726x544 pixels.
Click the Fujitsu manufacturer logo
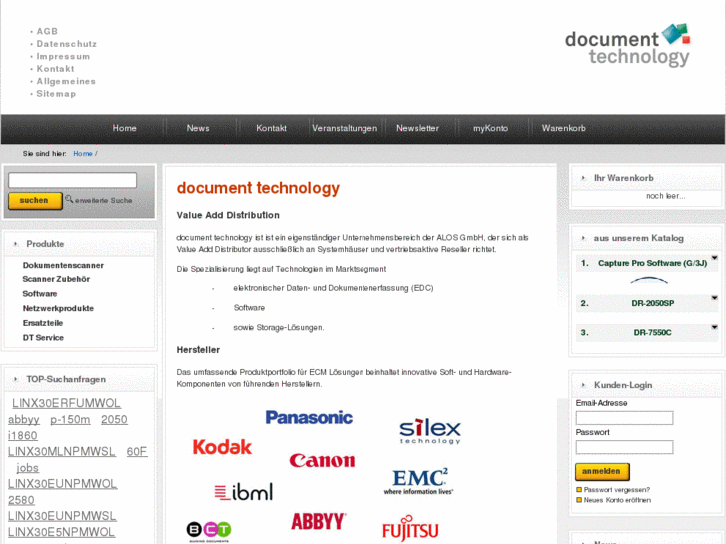pyautogui.click(x=410, y=528)
